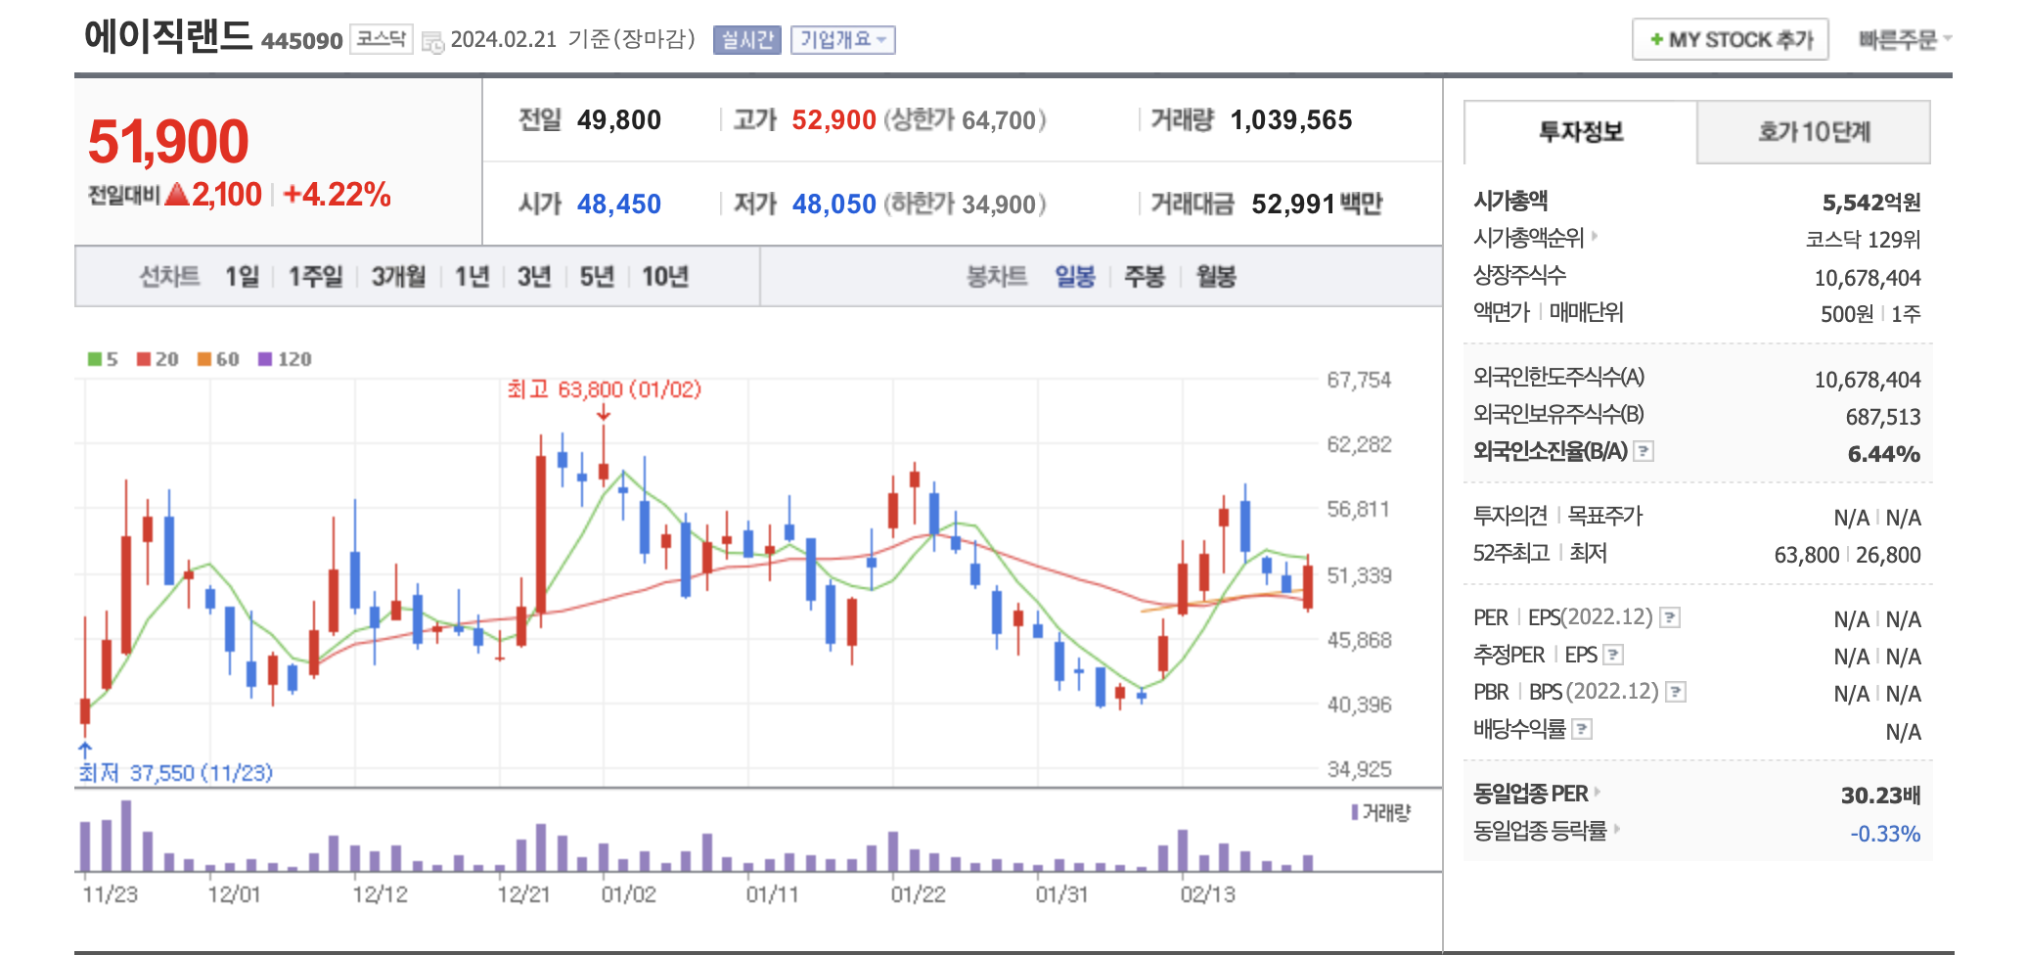Click the question mark icon next to 추정PER

tap(1613, 654)
